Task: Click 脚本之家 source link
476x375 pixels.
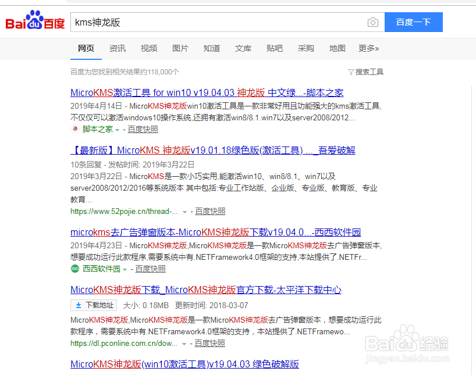Action: (97, 129)
